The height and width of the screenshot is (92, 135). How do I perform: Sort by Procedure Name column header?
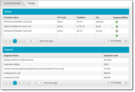(x=30, y=18)
